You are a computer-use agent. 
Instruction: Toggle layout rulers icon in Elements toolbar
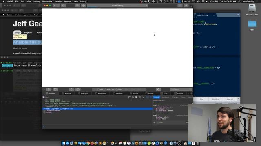click(129, 97)
